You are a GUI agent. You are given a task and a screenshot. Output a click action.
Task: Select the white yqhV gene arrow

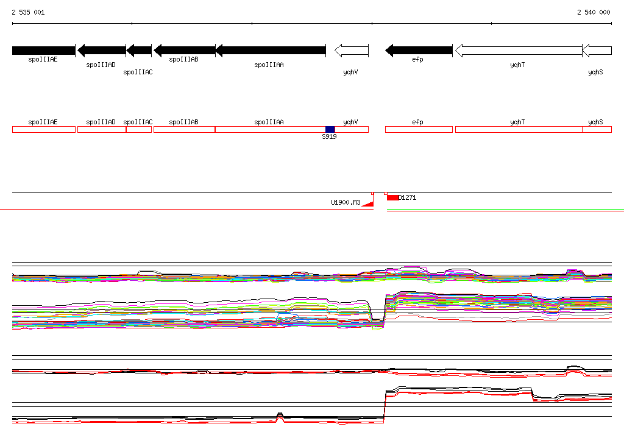(x=352, y=51)
